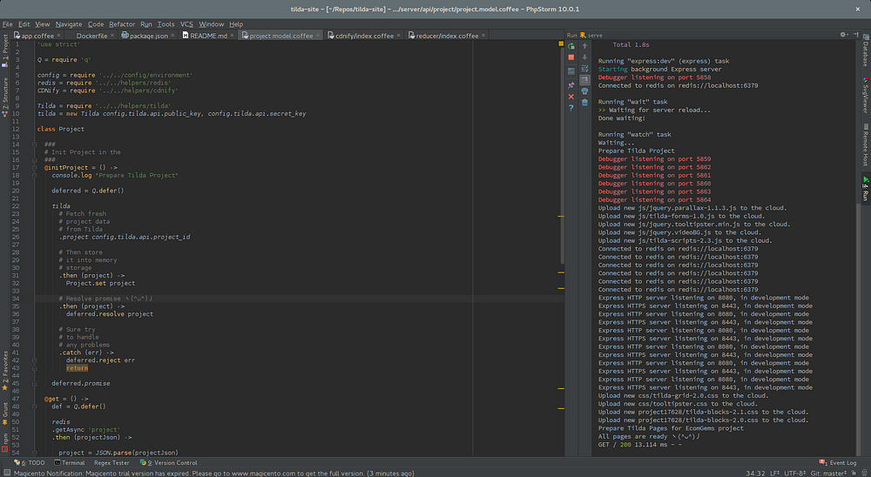
Task: Switch to reducer/index.coffee tab
Action: click(x=447, y=36)
